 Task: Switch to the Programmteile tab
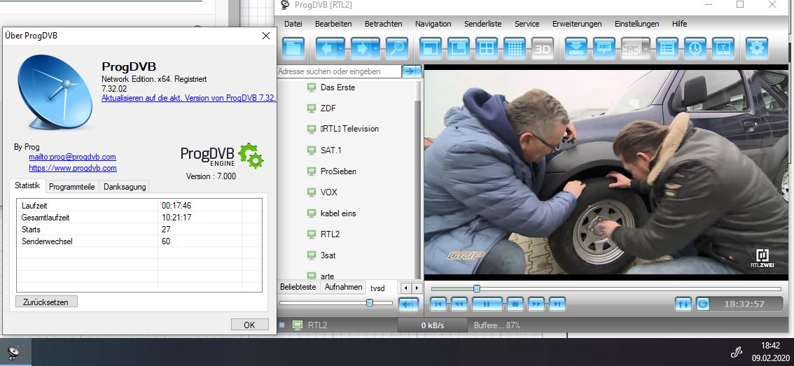(72, 187)
